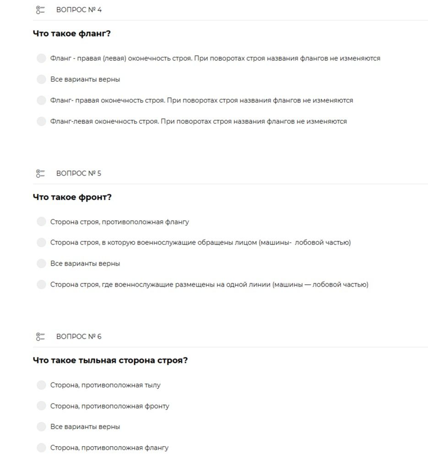Select 'Все варианты верны' for тыльная сторона строя
This screenshot has width=428, height=463.
(x=41, y=427)
